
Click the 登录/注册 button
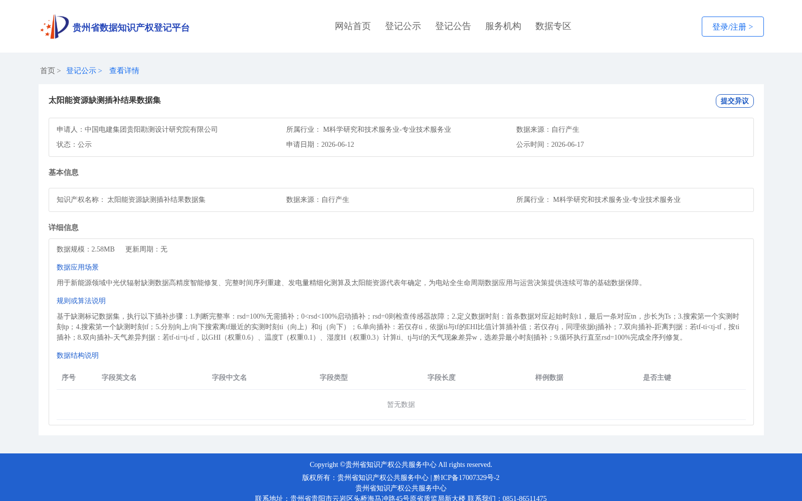coord(732,27)
